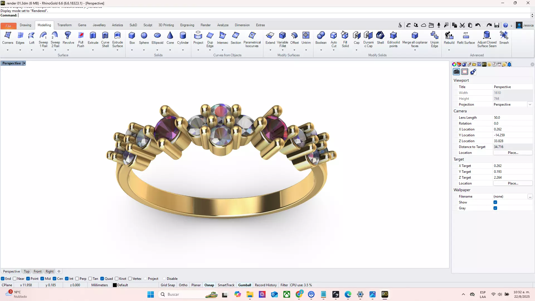Screen dimensions: 535x301
Task: Uncheck the wallpaper Show checkbox
Action: tap(495, 202)
